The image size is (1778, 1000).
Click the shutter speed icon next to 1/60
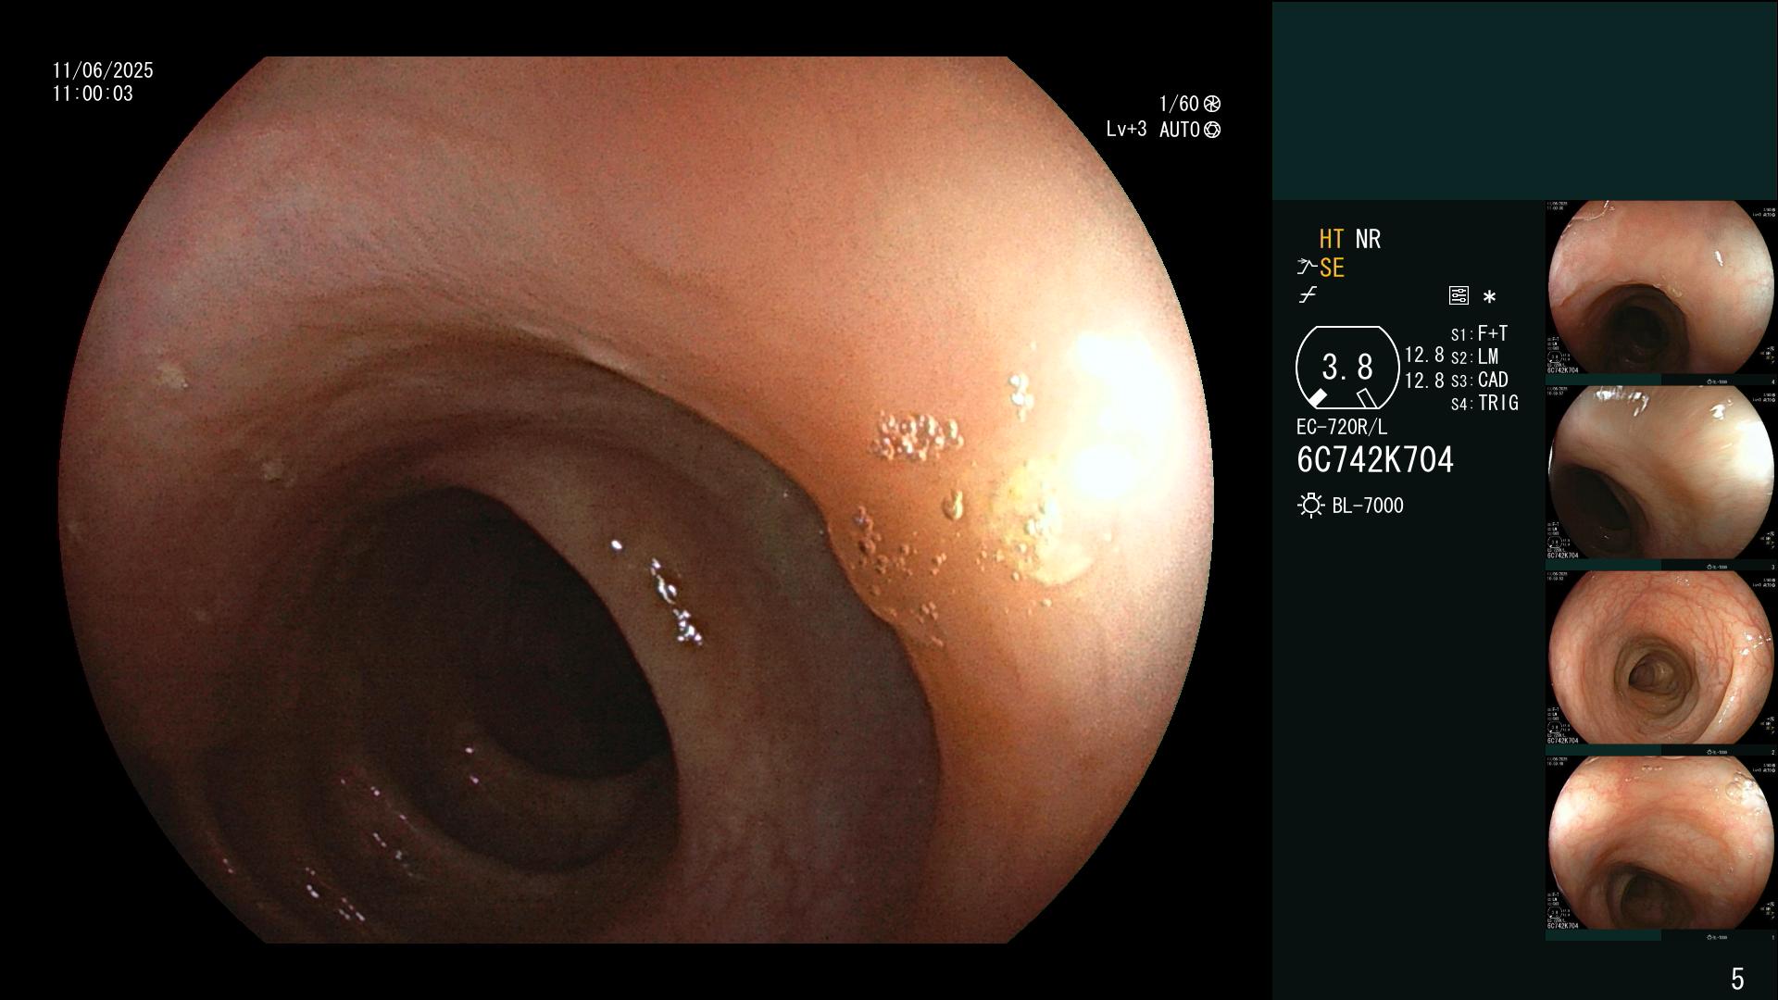1212,104
